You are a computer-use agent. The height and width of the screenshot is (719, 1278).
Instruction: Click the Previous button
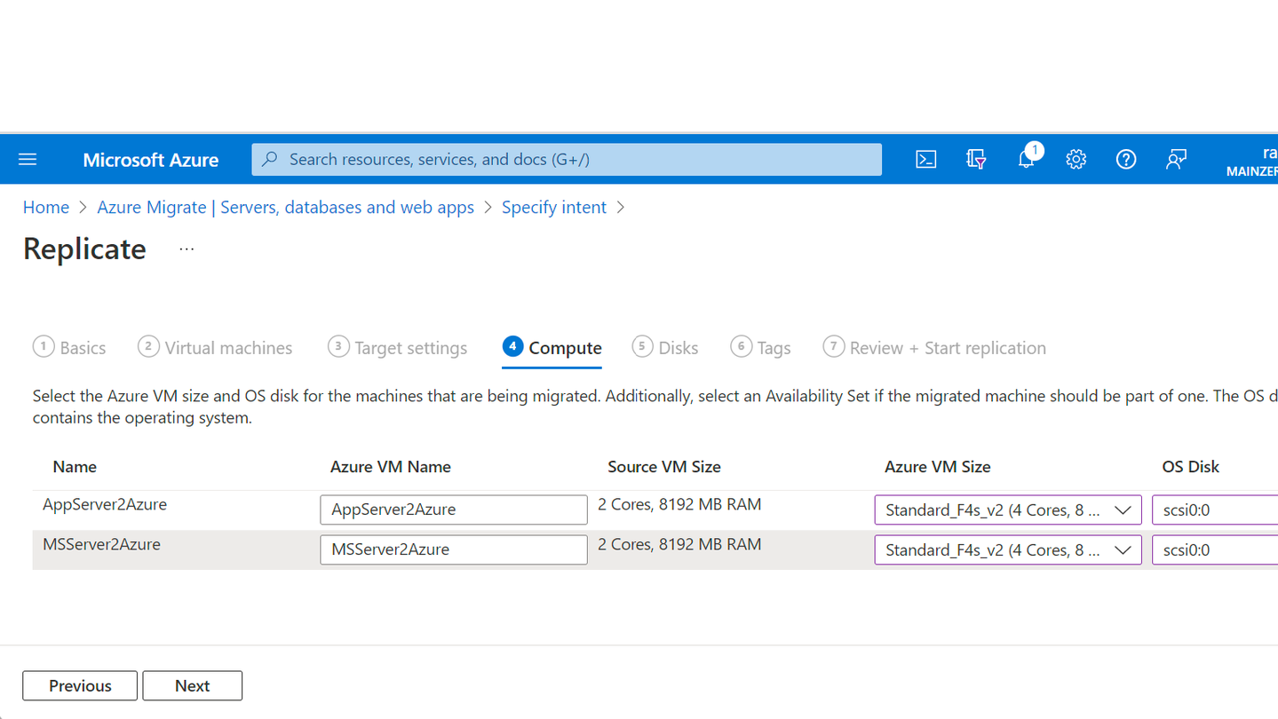[x=80, y=685]
